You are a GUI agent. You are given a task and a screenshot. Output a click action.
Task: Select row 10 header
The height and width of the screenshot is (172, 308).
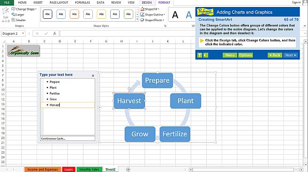[x=3, y=90]
